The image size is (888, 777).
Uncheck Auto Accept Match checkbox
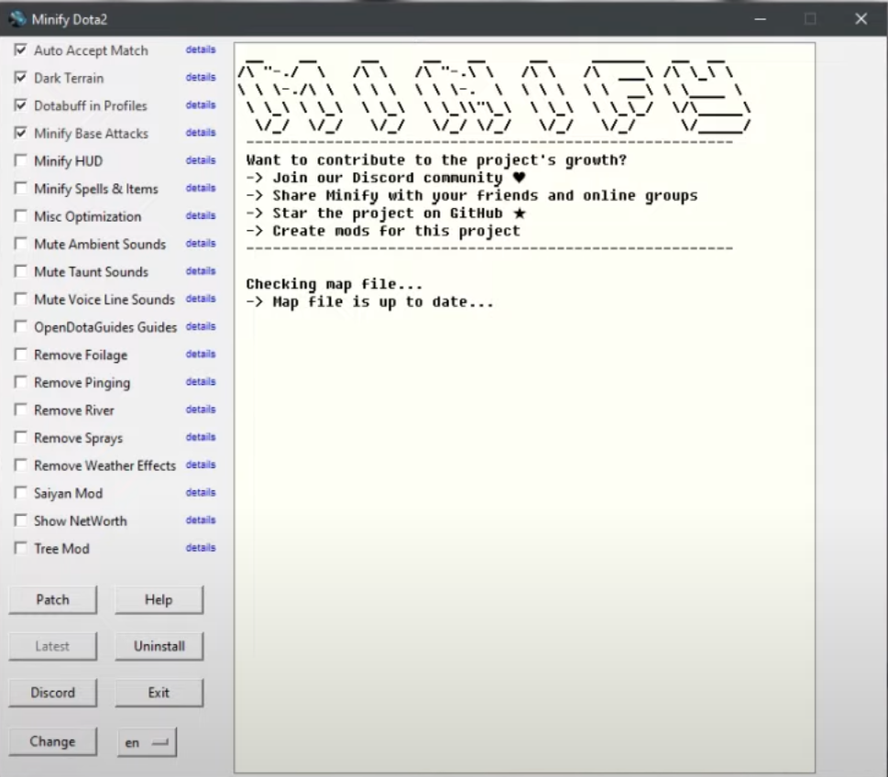[x=20, y=50]
